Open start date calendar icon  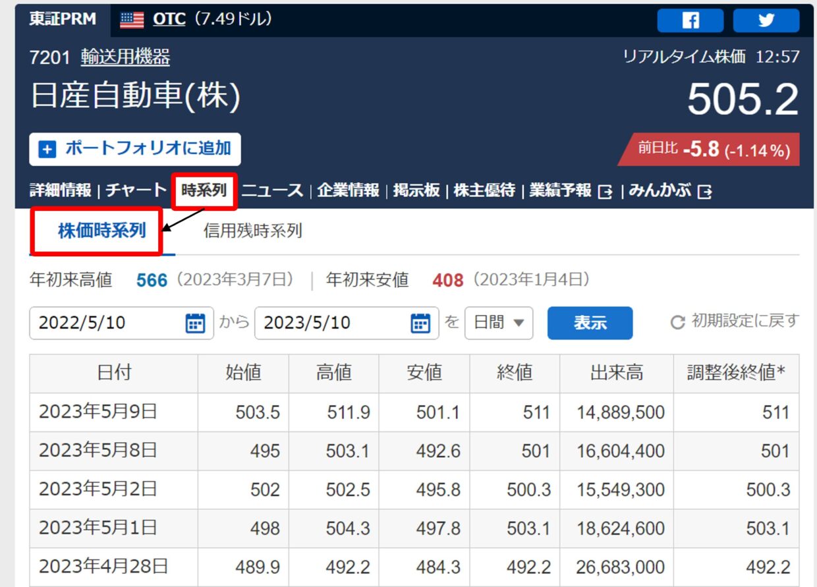point(195,323)
